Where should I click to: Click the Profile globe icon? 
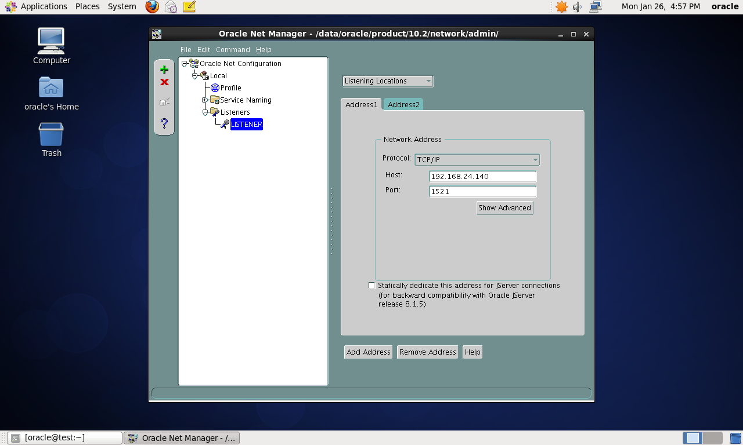coord(215,88)
